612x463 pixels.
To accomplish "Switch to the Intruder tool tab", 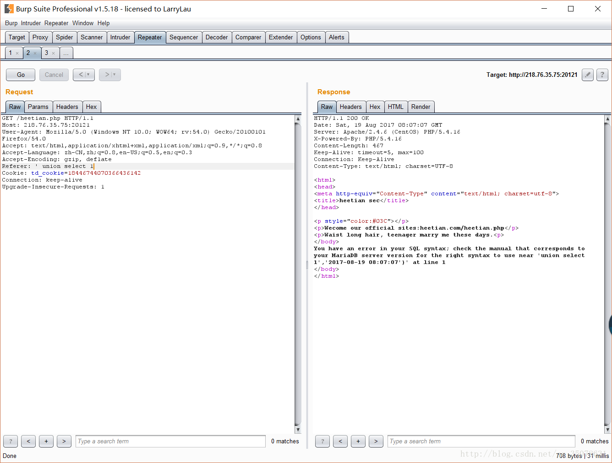I will 120,38.
